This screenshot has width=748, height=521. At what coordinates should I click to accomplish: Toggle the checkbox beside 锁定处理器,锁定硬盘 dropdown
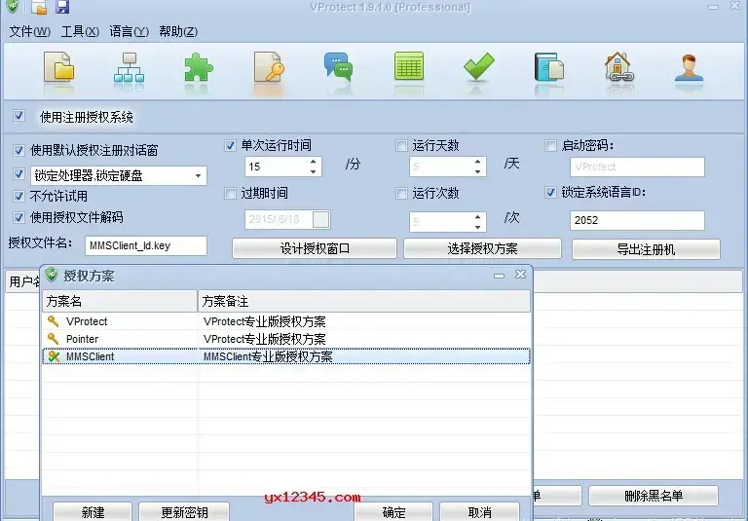coord(19,174)
